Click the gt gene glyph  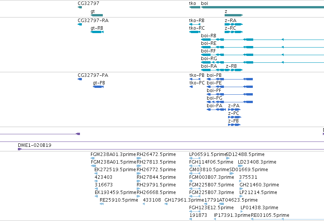click(x=97, y=15)
